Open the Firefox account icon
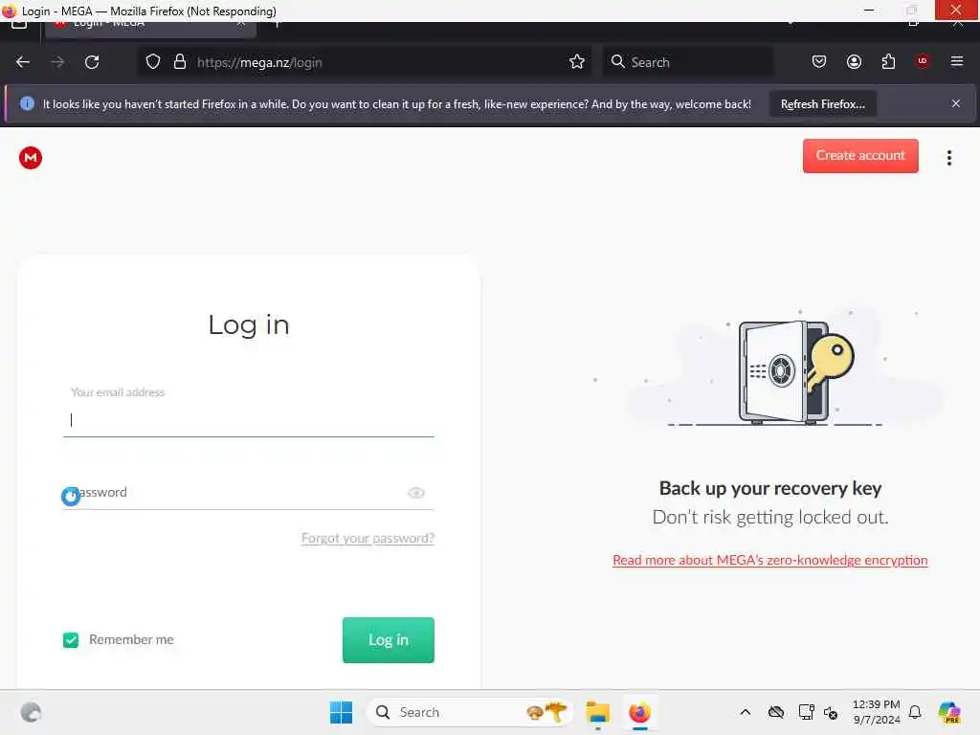This screenshot has width=980, height=735. click(x=854, y=62)
